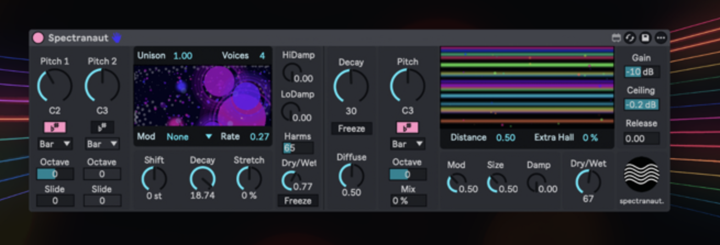The height and width of the screenshot is (245, 720).
Task: Click the Freeze button below Decay 30
Action: 351,129
